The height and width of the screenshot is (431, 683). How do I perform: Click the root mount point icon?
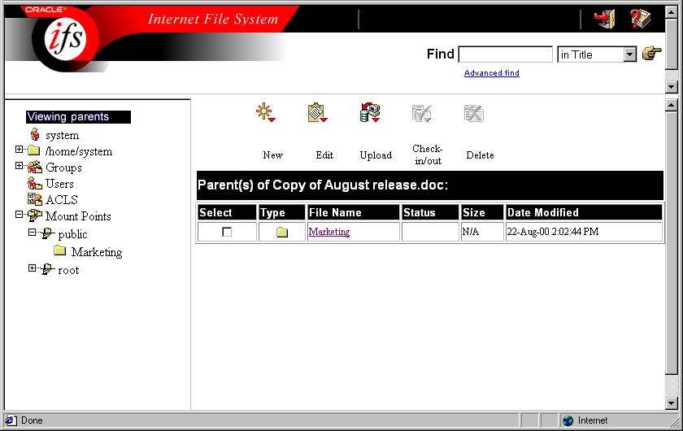click(47, 269)
